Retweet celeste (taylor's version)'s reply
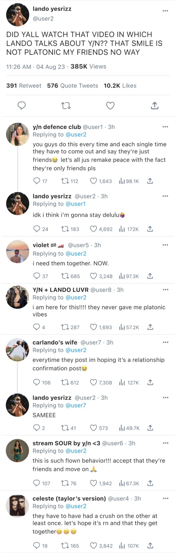This screenshot has height=553, width=177. 65,546
